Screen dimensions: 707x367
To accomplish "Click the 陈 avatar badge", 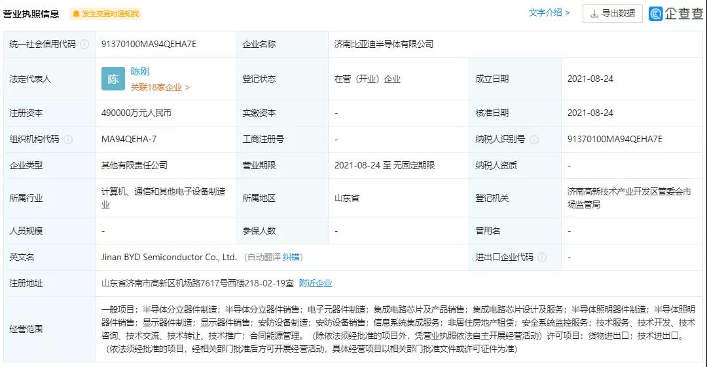I will tap(113, 79).
